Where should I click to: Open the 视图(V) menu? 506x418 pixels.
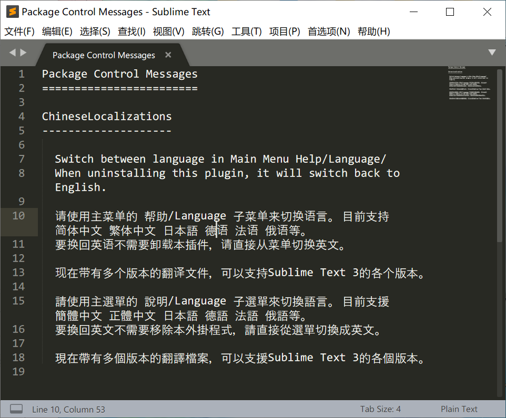click(x=169, y=32)
